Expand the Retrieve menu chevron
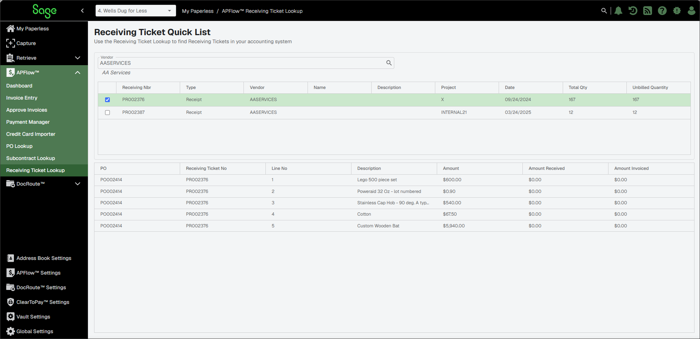700x339 pixels. (x=78, y=58)
